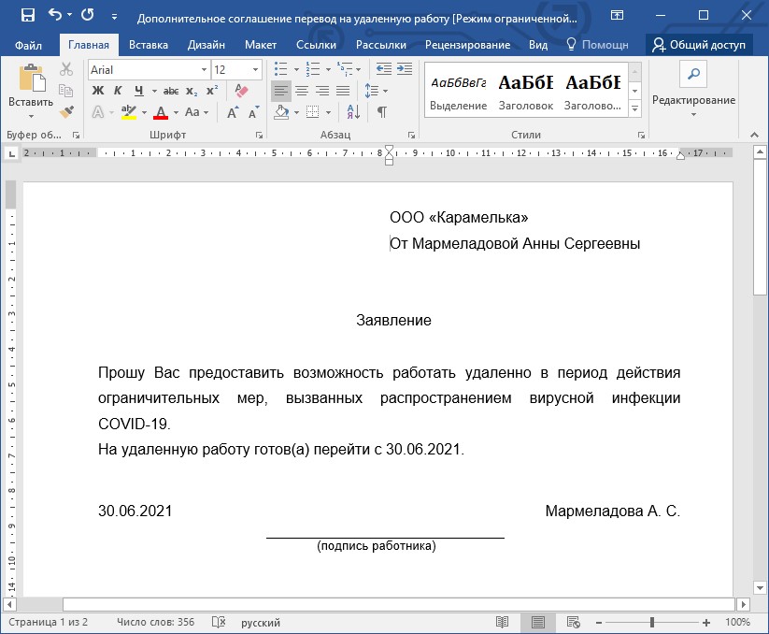Open shading paint bucket

pos(281,112)
